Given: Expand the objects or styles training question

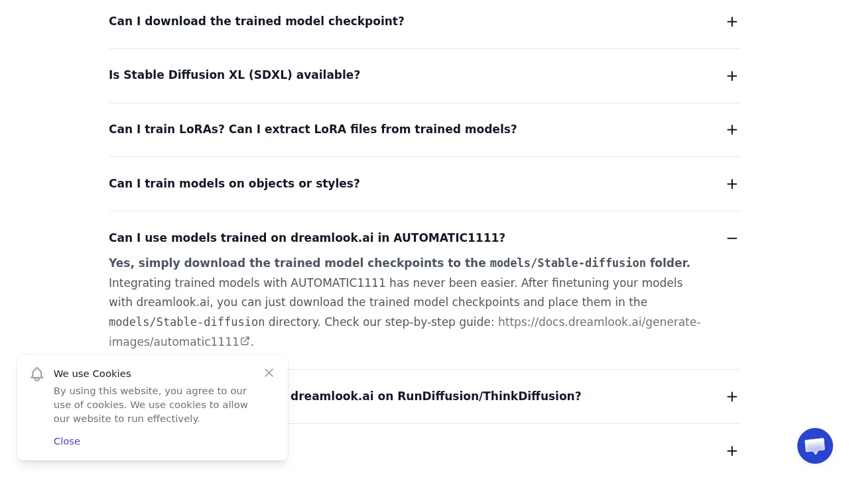Looking at the screenshot, I should click(x=732, y=184).
